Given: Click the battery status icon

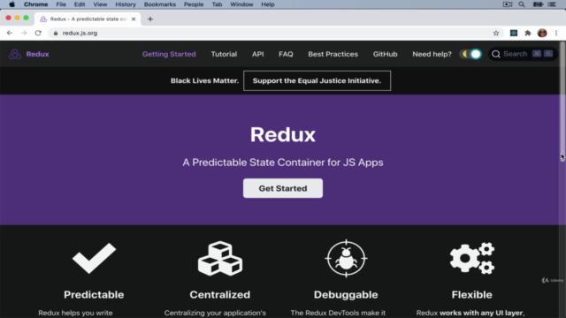Looking at the screenshot, I should click(x=538, y=4).
